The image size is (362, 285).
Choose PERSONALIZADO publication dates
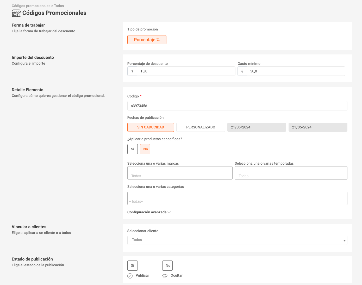(201, 127)
